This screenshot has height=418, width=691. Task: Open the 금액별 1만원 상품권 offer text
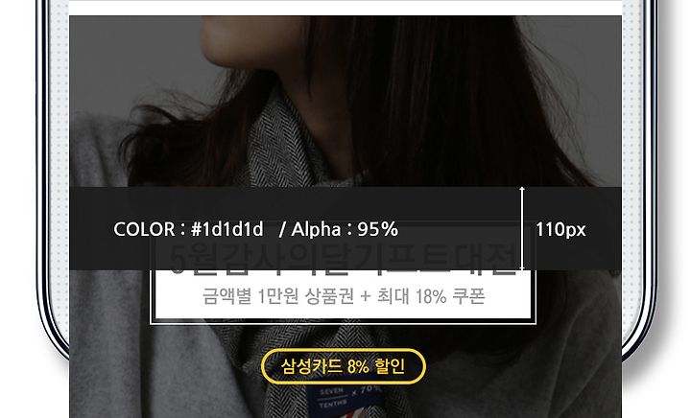click(278, 296)
